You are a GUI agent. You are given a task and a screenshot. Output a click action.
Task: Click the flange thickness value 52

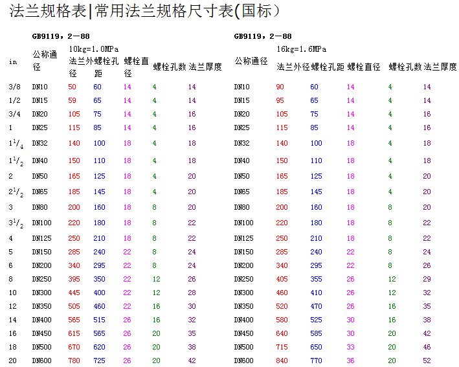427,361
